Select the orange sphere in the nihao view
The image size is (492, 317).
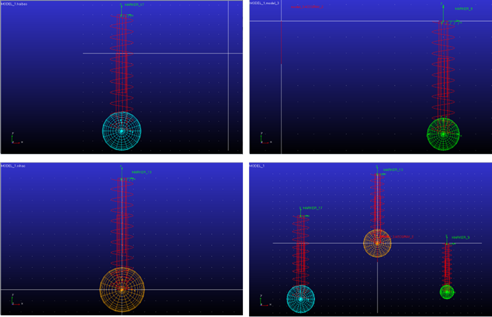pos(122,289)
